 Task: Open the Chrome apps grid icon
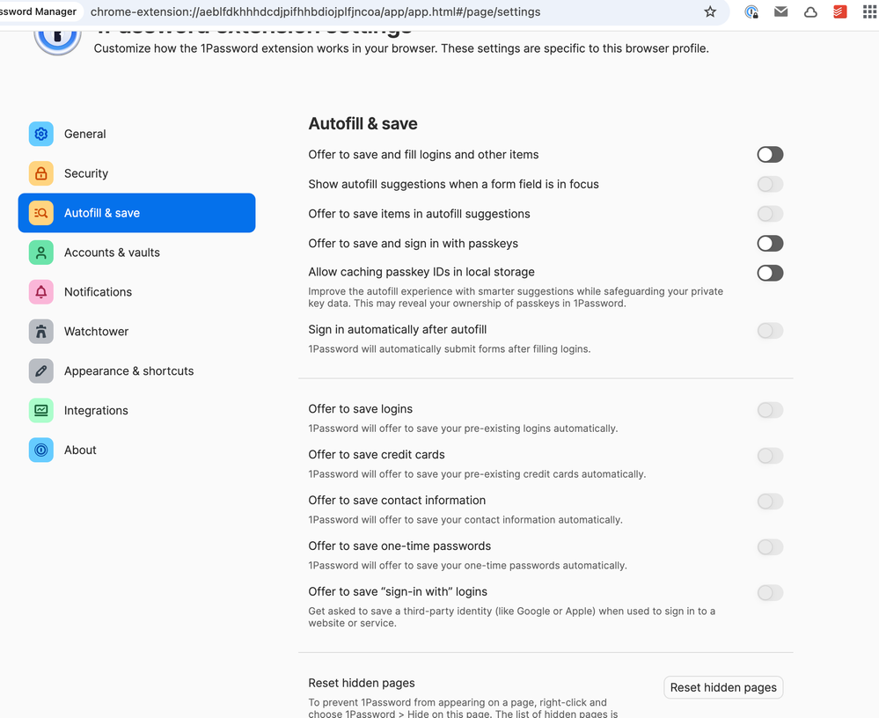click(869, 12)
